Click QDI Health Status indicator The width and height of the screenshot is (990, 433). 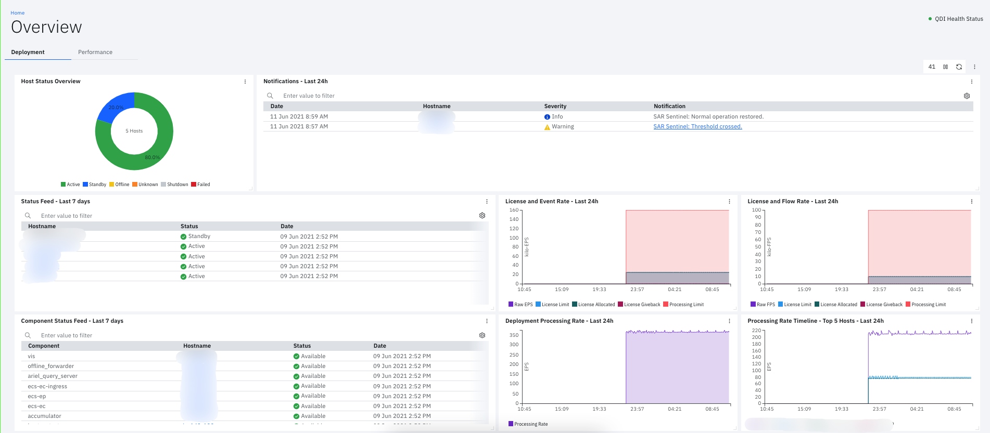(x=956, y=19)
